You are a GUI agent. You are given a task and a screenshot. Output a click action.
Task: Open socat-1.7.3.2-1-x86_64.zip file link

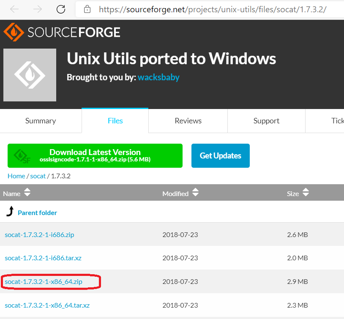pos(44,281)
